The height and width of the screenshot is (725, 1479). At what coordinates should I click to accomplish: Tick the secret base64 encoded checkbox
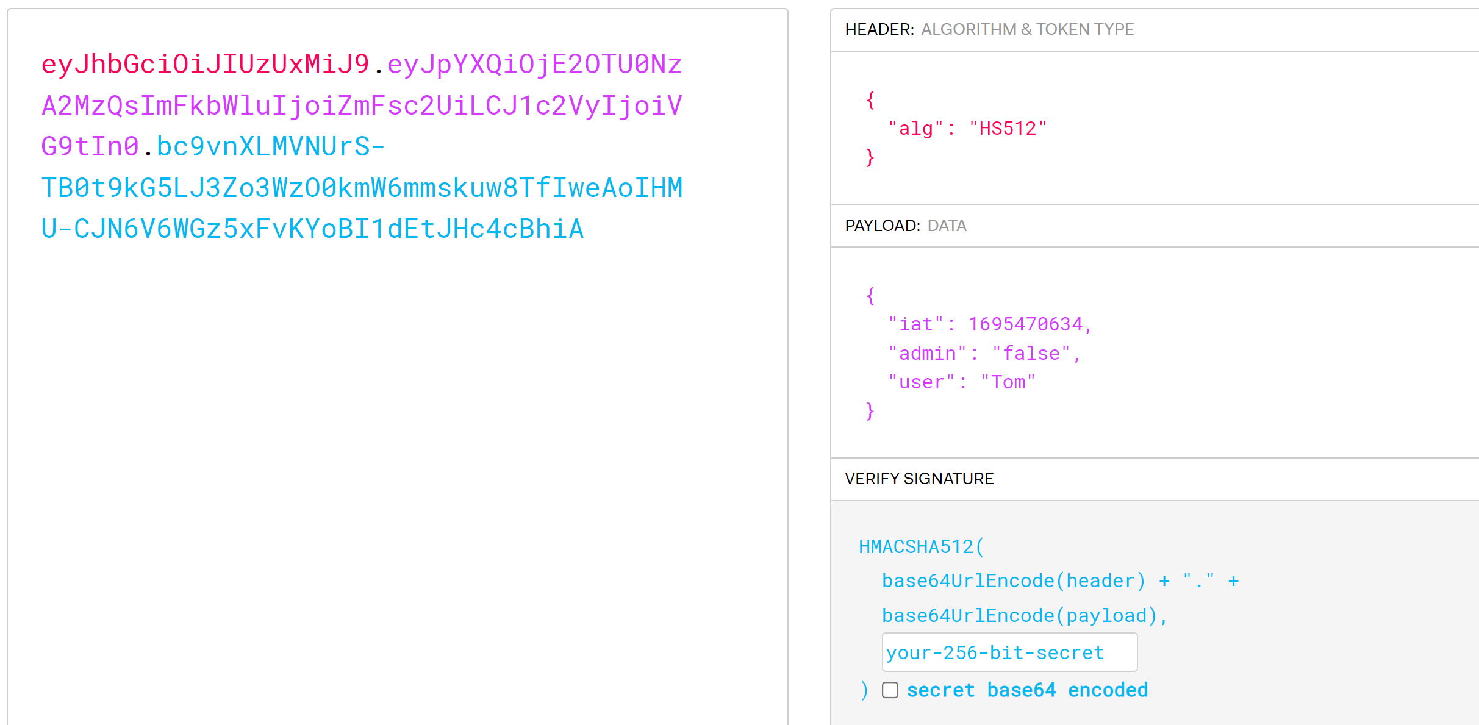click(x=890, y=690)
